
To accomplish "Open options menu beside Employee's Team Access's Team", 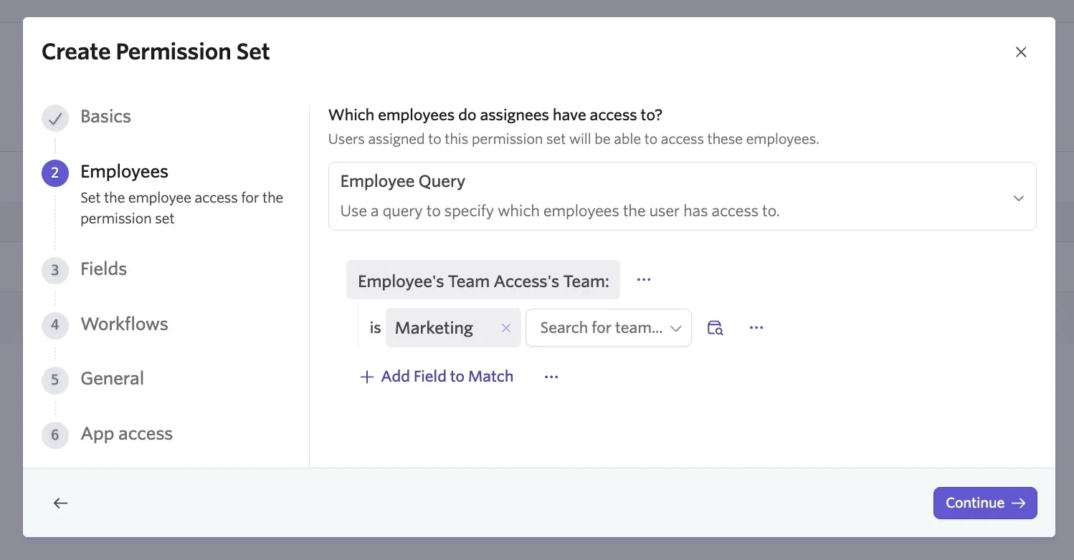I will (x=644, y=280).
